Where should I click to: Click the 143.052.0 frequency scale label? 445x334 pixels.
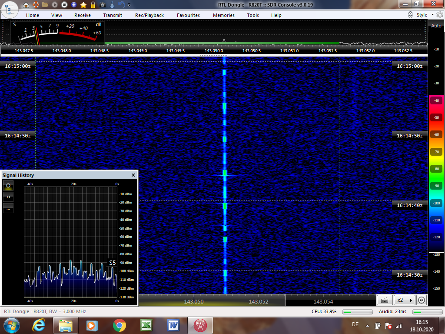(365, 50)
